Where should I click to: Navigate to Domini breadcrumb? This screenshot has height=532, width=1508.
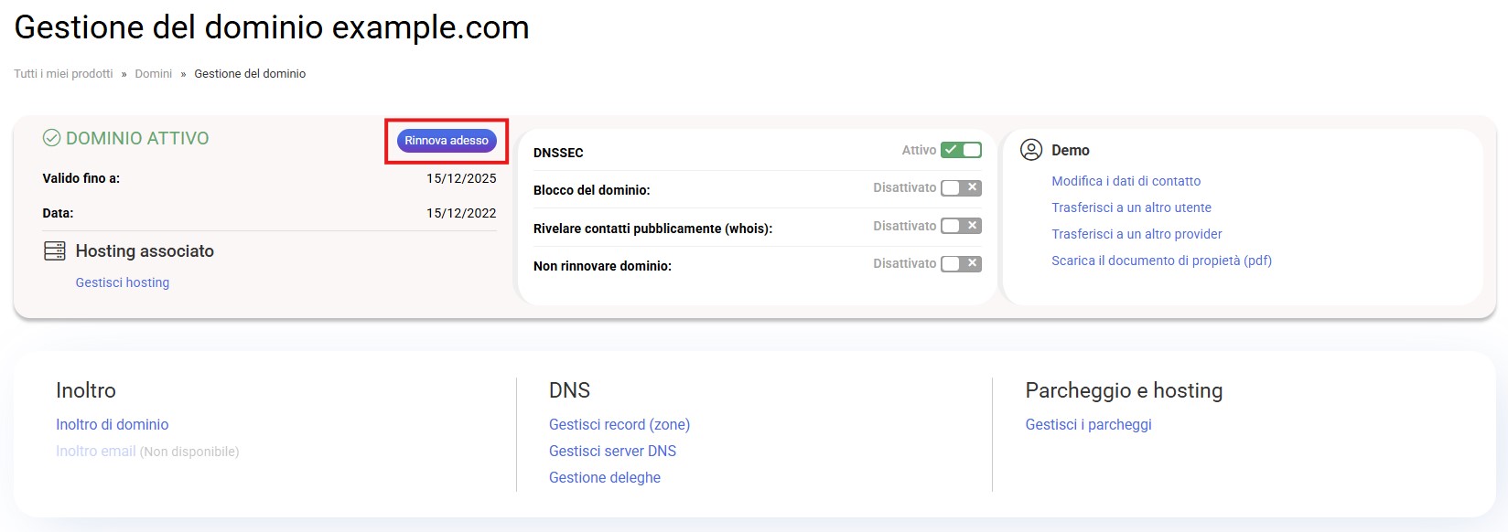153,74
